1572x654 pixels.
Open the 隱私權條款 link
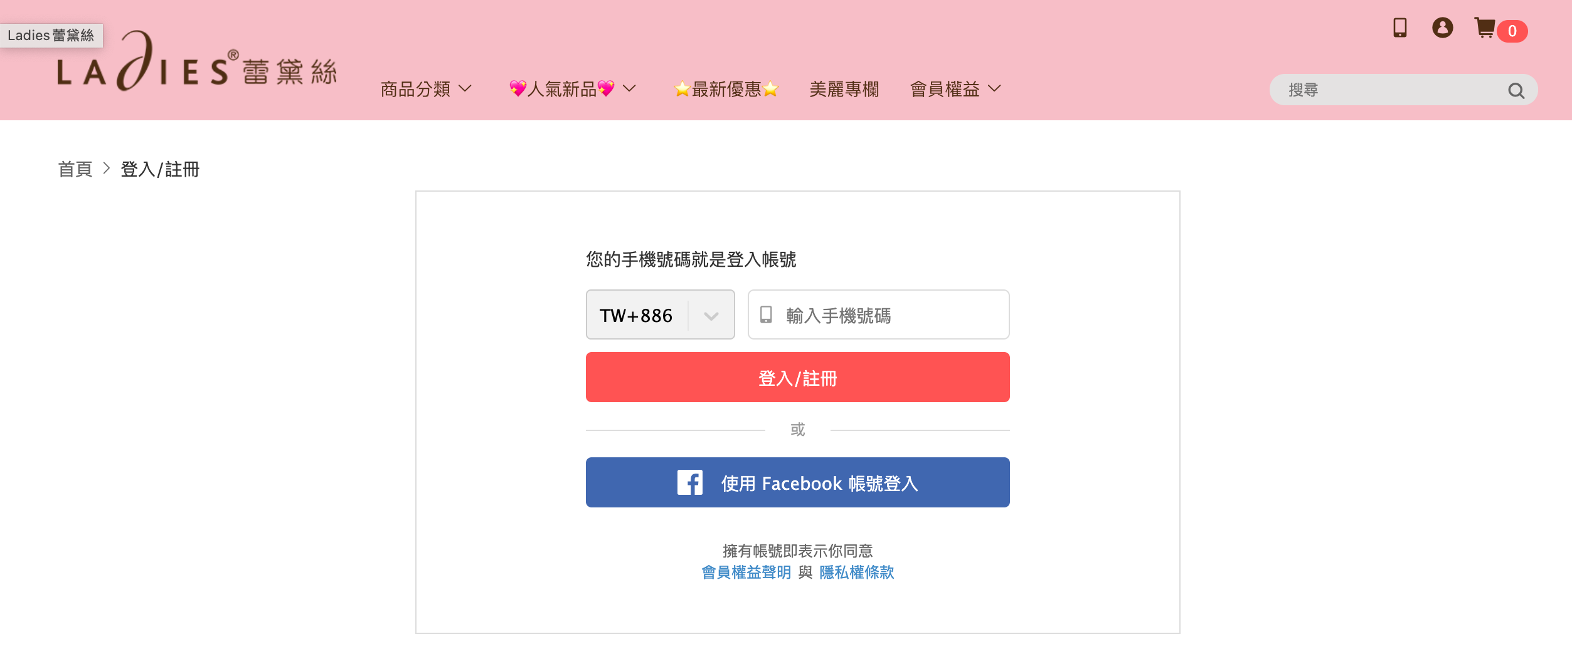(856, 572)
